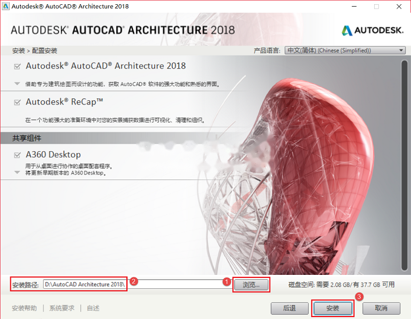Close the installer window

point(399,7)
